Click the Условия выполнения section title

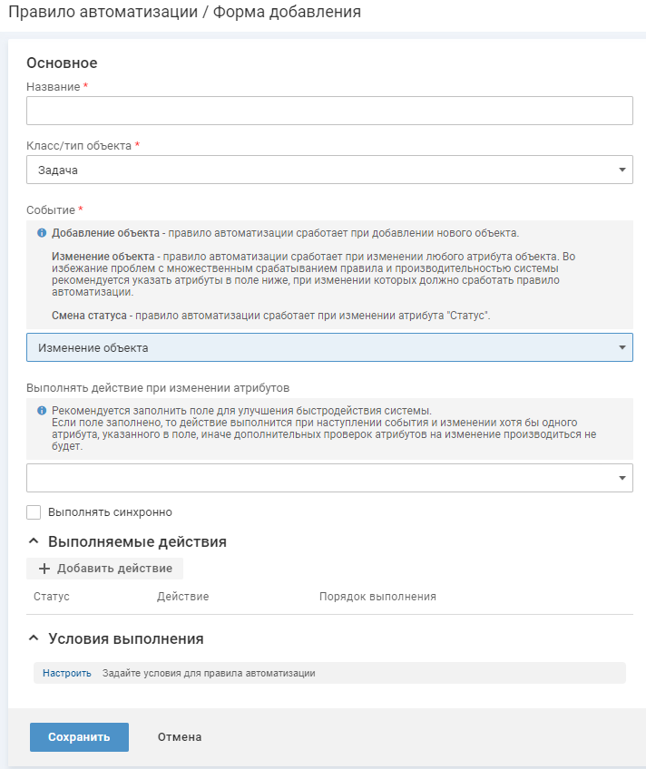pos(125,638)
